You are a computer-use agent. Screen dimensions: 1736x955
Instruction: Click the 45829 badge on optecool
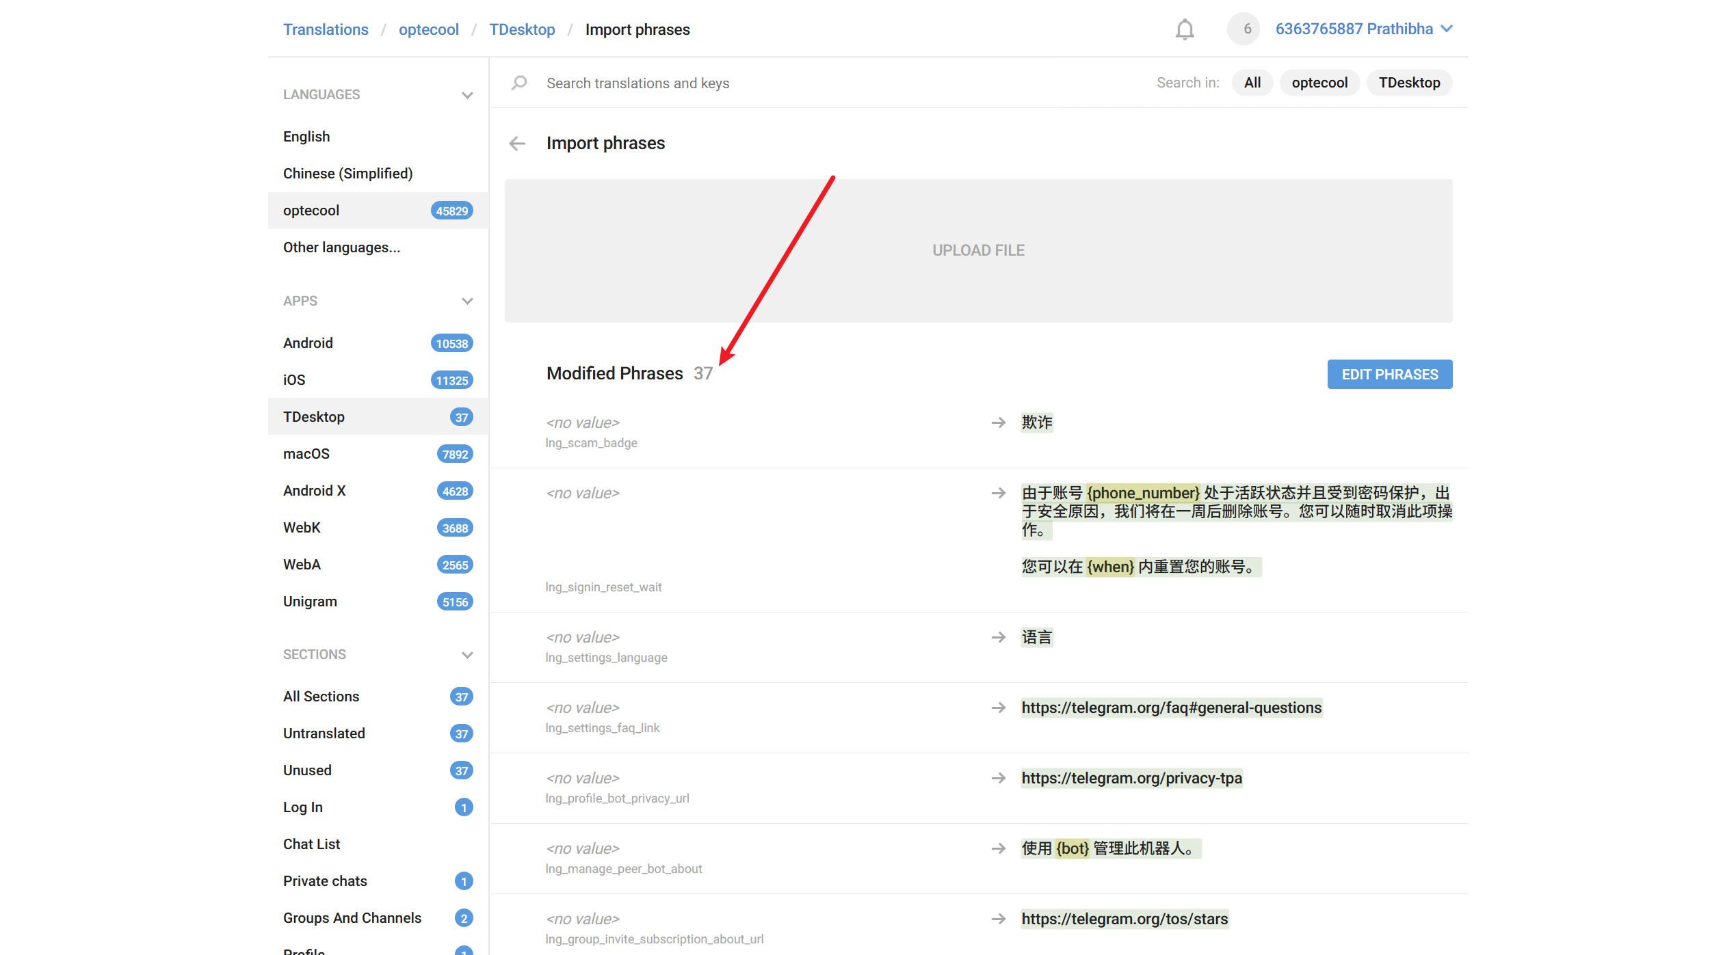click(x=451, y=211)
